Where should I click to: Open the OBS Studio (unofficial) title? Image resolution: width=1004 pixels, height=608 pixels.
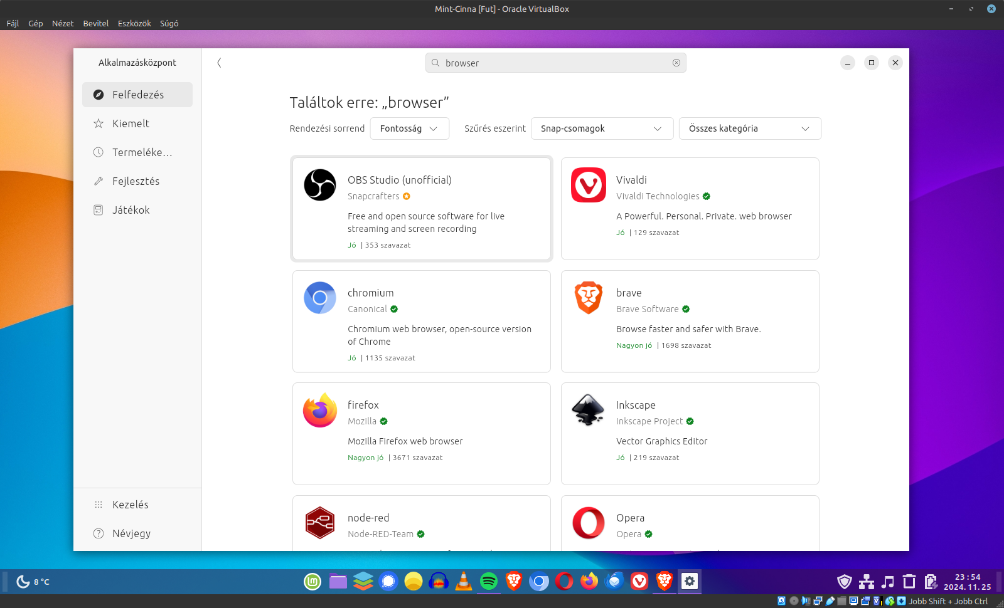(x=400, y=180)
